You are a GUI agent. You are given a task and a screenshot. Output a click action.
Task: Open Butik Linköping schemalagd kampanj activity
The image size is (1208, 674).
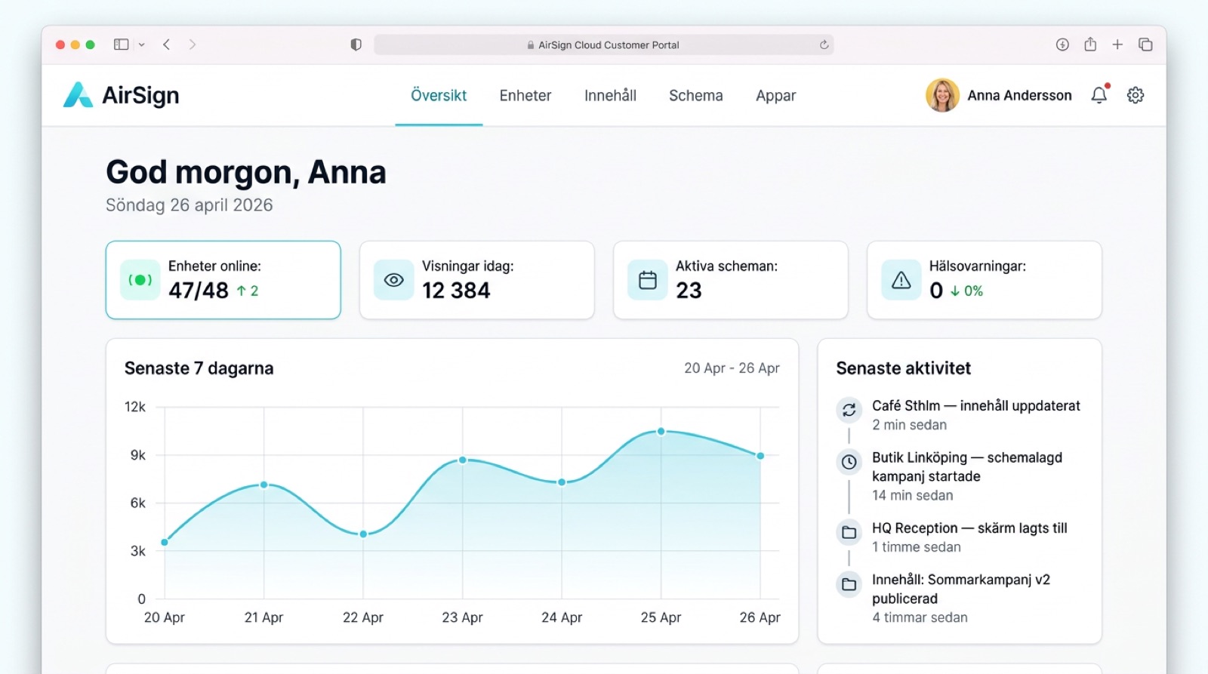(x=960, y=476)
